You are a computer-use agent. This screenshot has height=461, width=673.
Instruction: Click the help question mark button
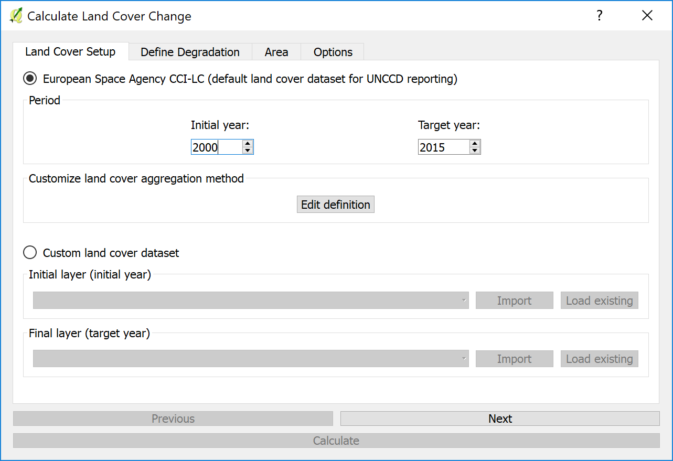(600, 16)
